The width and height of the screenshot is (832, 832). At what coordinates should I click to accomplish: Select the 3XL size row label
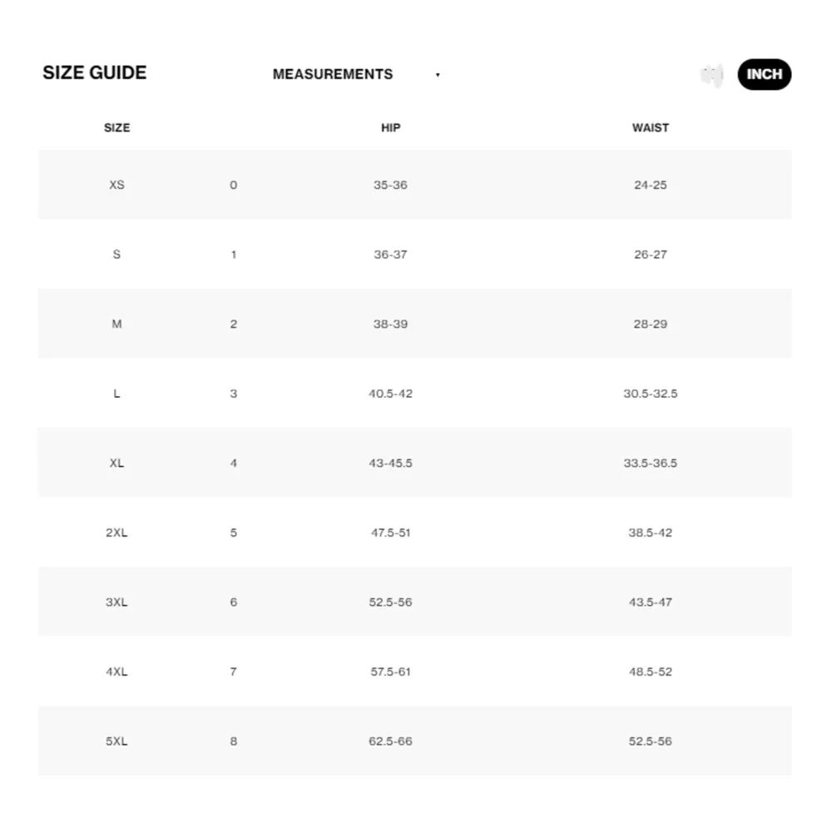[x=116, y=602]
